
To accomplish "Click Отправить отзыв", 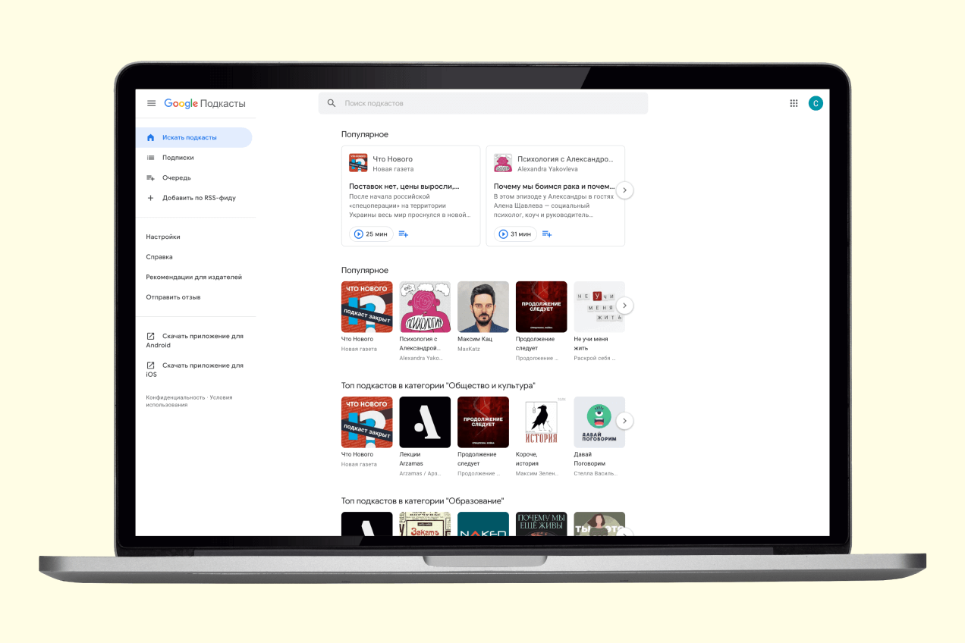I will pos(173,297).
